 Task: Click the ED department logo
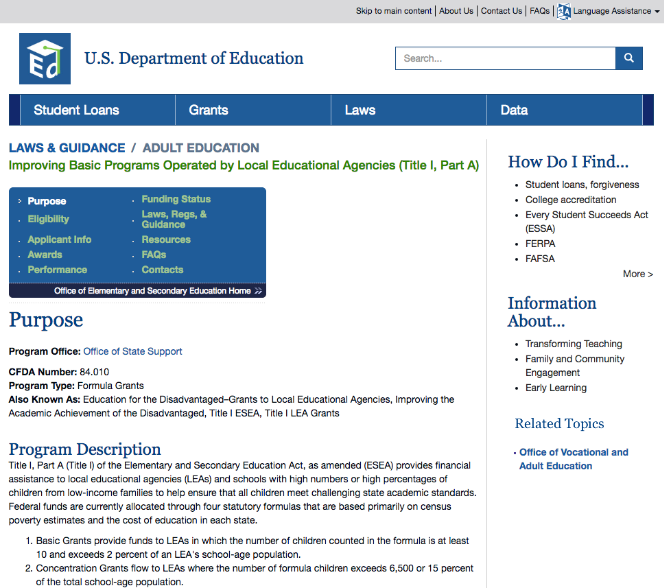[45, 58]
